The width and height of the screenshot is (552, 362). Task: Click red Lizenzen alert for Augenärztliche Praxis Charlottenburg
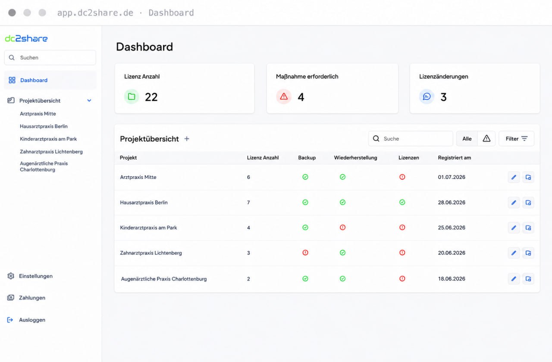(x=402, y=279)
